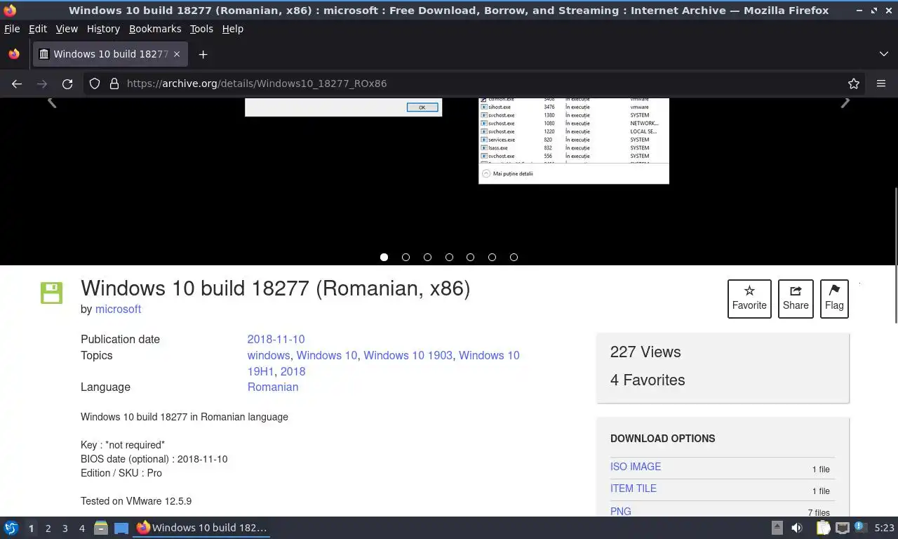This screenshot has height=539, width=898.
Task: Go back with the browser back arrow
Action: click(17, 84)
